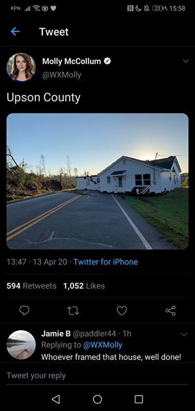195x411 pixels.
Task: Expand the chevron menu on Jamie B's reply
Action: 184,334
